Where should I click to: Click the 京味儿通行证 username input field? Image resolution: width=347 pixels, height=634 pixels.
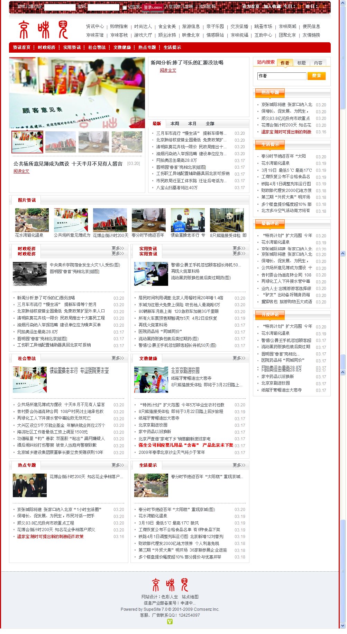click(60, 7)
